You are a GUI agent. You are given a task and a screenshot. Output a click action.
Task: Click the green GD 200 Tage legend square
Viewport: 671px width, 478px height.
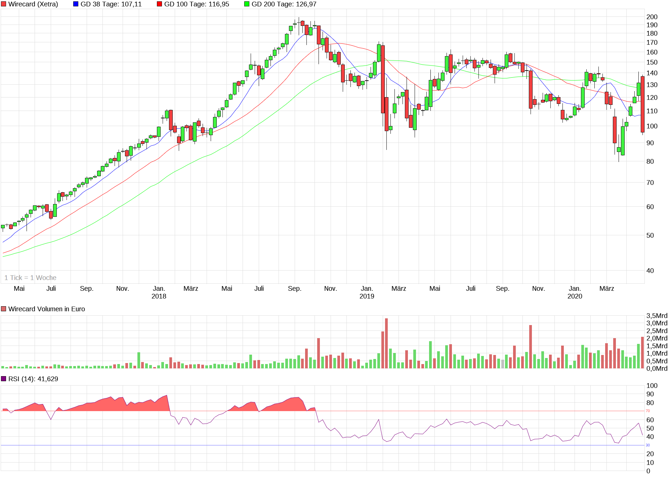pyautogui.click(x=247, y=4)
